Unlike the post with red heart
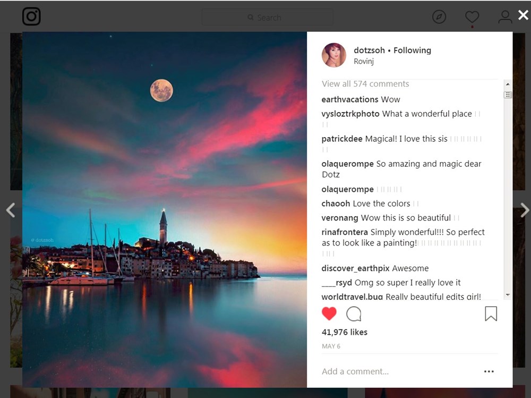The height and width of the screenshot is (398, 531). click(329, 314)
